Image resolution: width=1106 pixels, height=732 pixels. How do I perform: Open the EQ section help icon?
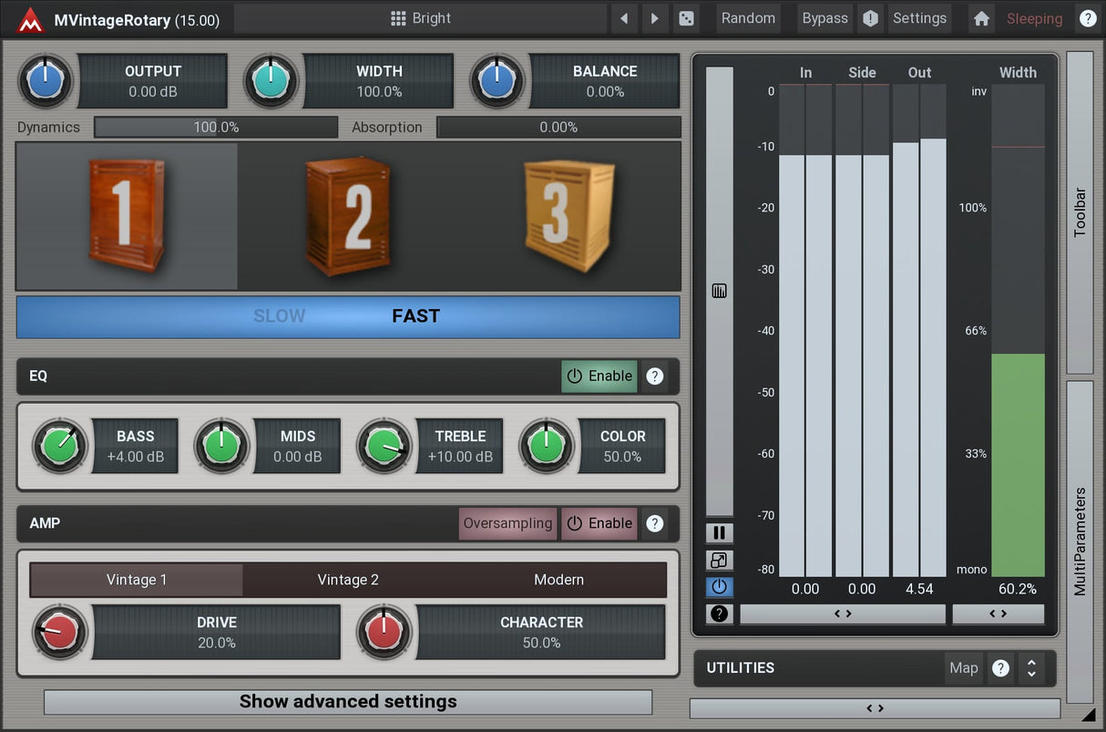(x=654, y=376)
